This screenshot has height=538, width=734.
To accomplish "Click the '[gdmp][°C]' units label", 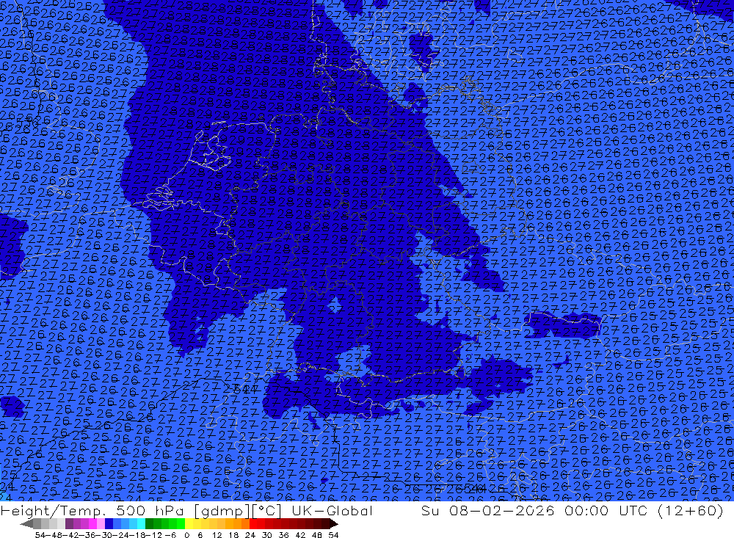I will [x=238, y=511].
